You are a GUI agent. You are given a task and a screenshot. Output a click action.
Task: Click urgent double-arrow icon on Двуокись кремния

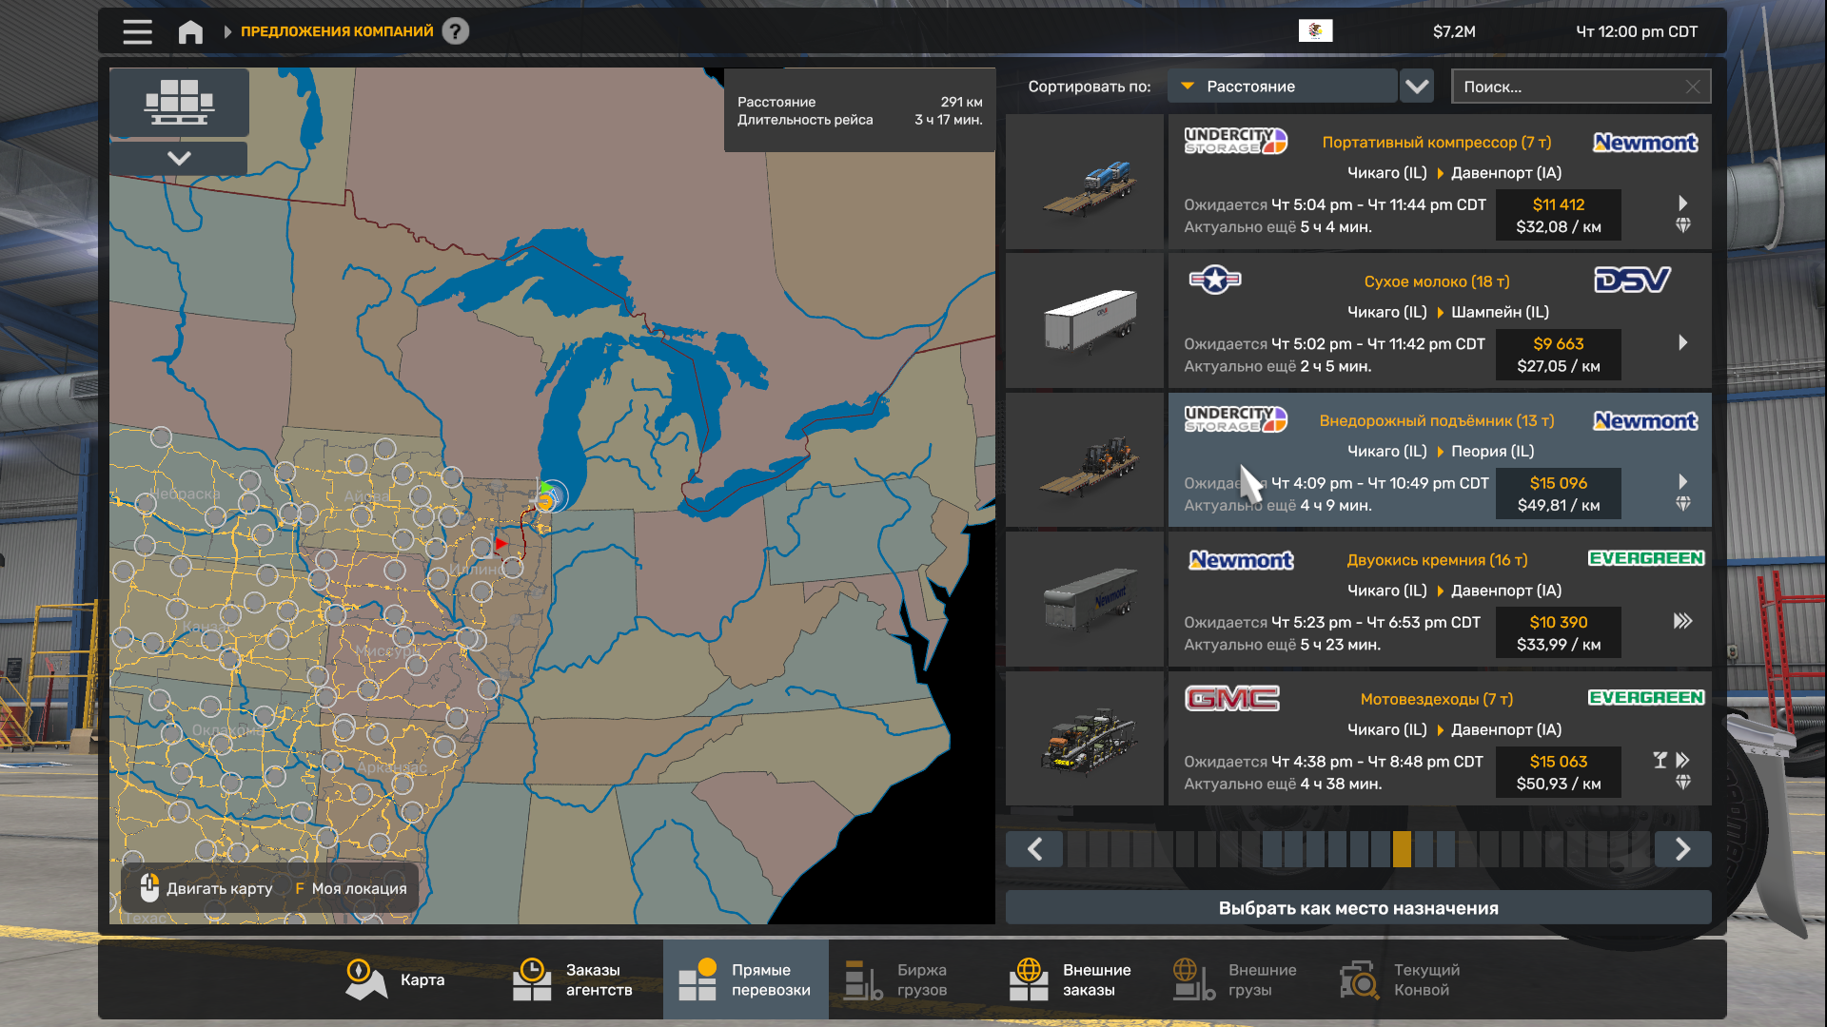pos(1682,621)
